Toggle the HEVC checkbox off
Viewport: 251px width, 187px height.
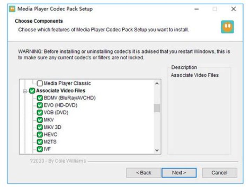tap(40, 134)
